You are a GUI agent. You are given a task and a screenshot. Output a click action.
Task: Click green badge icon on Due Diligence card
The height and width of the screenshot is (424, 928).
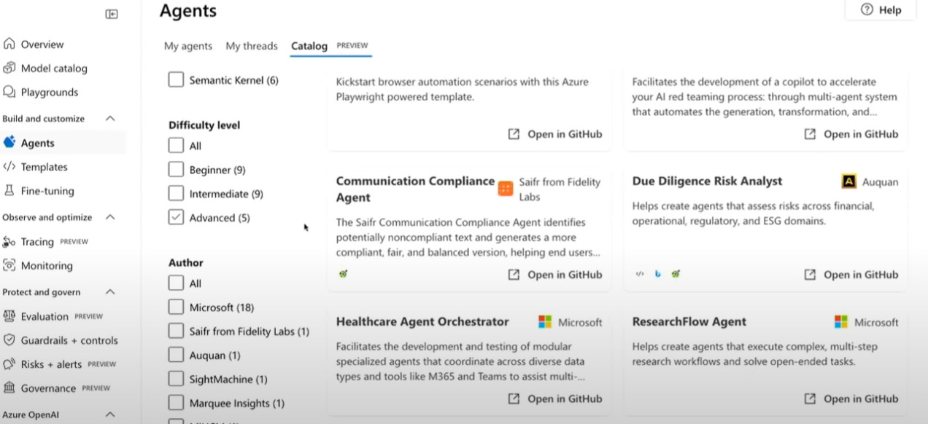(x=676, y=274)
